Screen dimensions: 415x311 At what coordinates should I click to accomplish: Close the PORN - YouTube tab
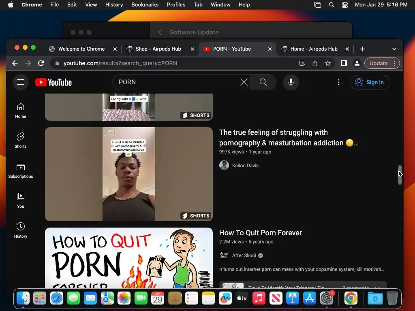270,49
